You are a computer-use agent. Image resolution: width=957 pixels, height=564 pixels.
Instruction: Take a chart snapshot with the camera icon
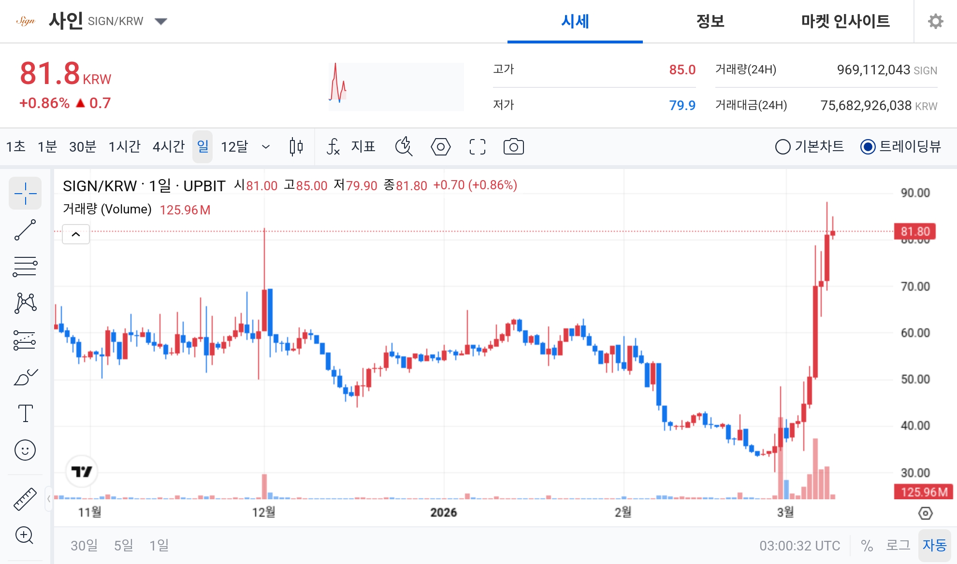513,147
